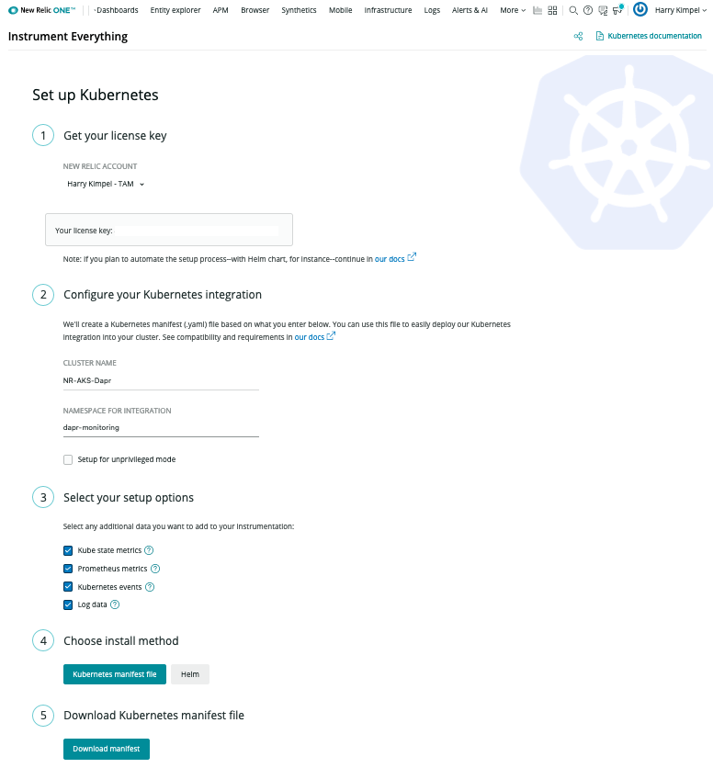
Task: Open the Infrastructure menu item
Action: (x=388, y=10)
